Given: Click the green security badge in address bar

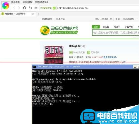Looking at the screenshot, I should click(x=54, y=8).
